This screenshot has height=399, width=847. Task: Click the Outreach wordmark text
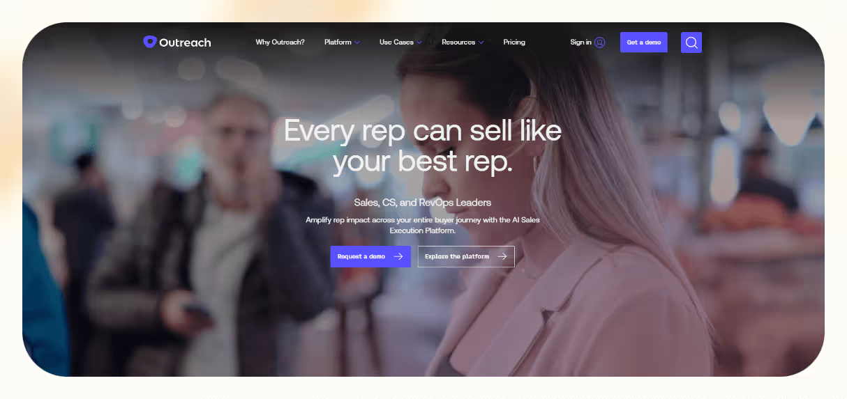[185, 42]
